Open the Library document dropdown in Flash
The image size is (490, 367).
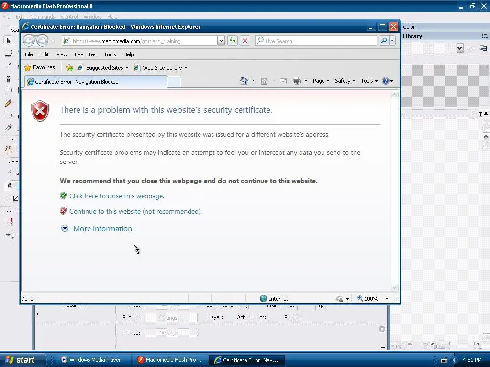click(459, 48)
